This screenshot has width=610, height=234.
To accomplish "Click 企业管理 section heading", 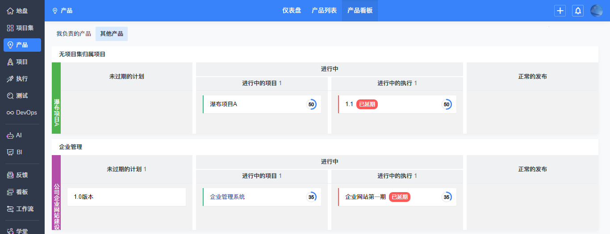I will coord(71,147).
